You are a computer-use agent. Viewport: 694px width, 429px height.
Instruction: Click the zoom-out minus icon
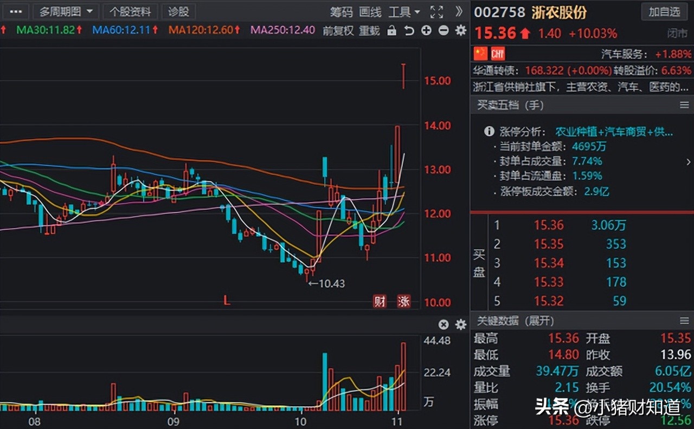pyautogui.click(x=444, y=31)
